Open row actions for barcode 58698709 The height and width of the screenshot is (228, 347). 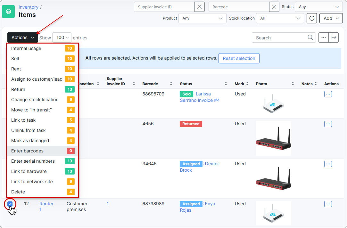[328, 94]
